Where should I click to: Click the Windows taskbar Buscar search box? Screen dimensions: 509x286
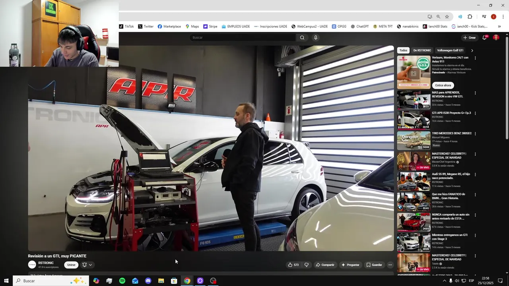click(51, 281)
